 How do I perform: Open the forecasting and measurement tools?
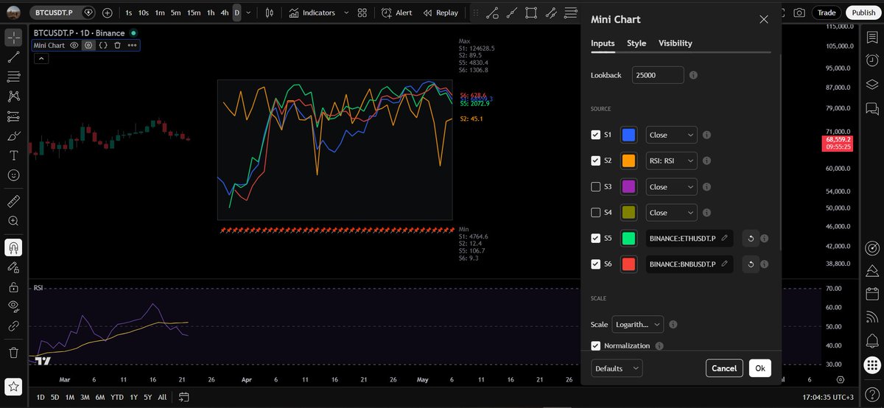tap(13, 116)
